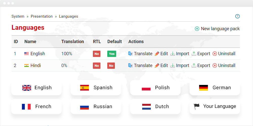Click the Your Language card

click(x=215, y=107)
